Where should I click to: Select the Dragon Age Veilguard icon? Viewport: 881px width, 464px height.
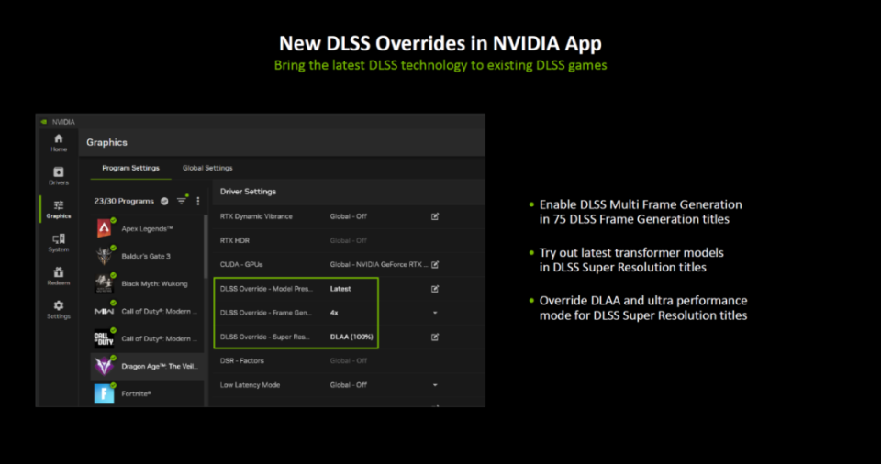click(104, 366)
